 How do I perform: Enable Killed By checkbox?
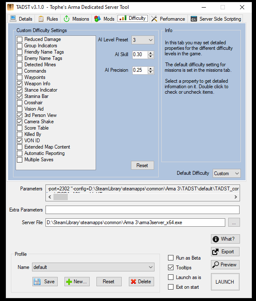pos(19,134)
